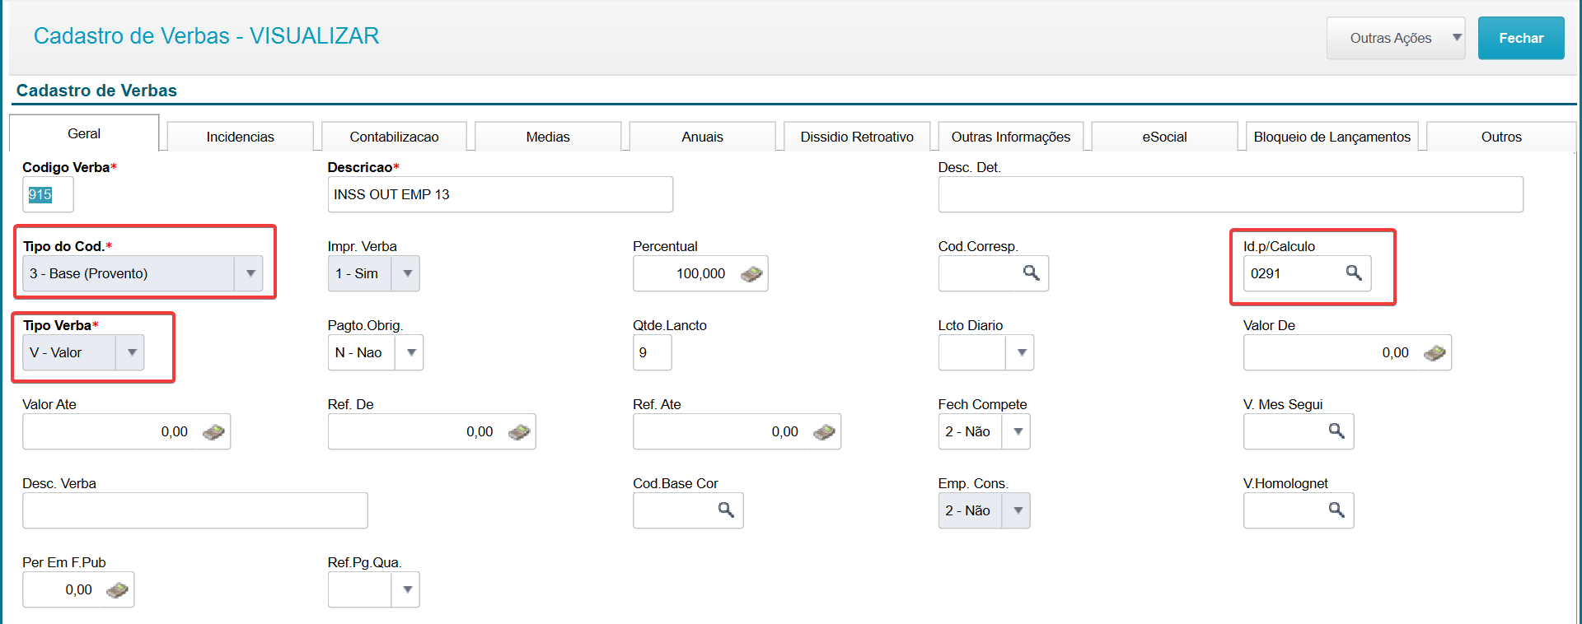1582x624 pixels.
Task: Switch to the Contabilizacao tab
Action: 395,137
